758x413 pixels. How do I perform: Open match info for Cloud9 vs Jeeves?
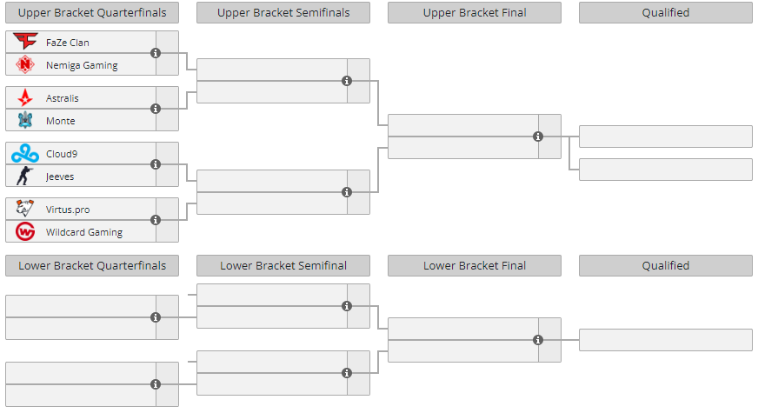[156, 164]
